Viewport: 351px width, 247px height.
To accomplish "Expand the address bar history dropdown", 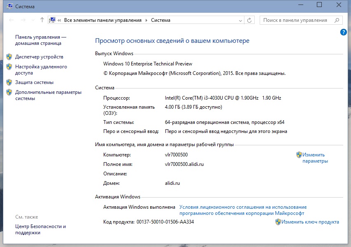I will click(x=240, y=21).
